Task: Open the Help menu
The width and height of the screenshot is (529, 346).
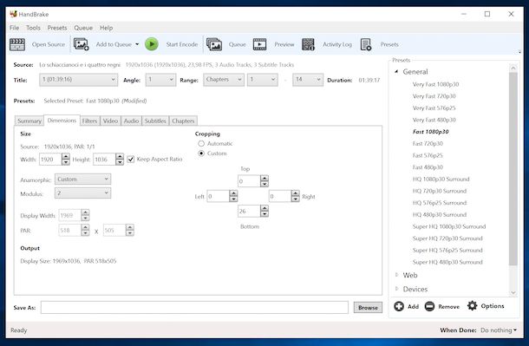Action: coord(107,28)
